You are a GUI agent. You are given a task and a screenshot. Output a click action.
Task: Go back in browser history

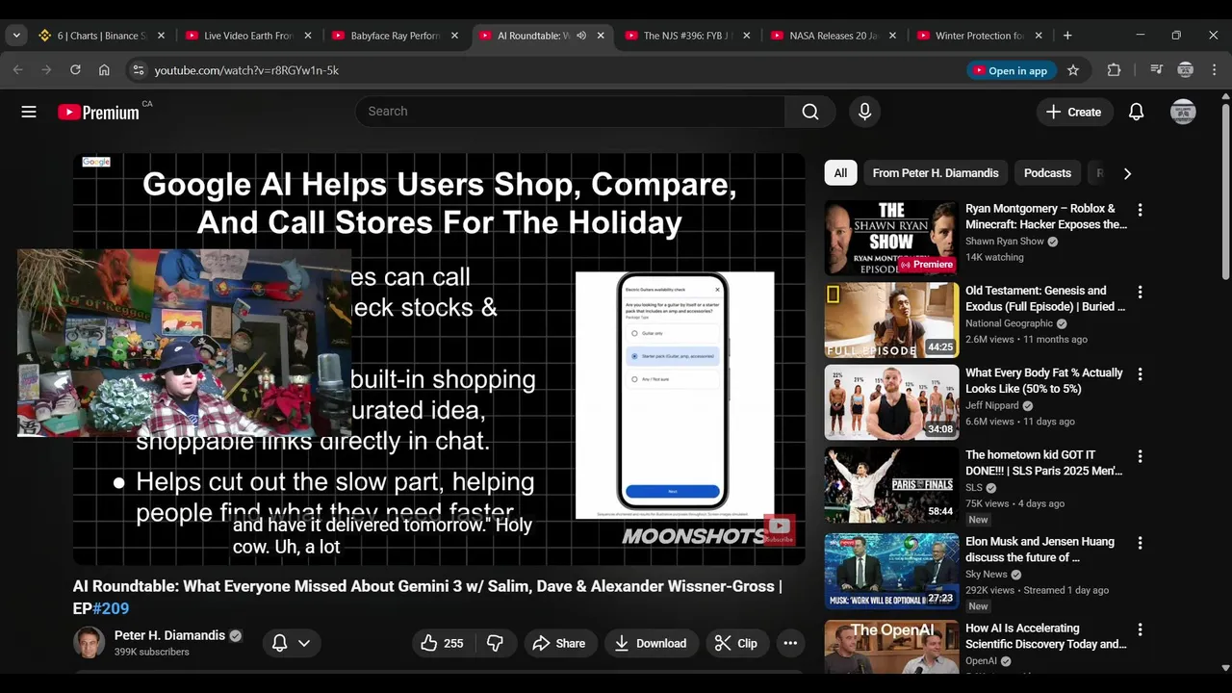tap(17, 70)
